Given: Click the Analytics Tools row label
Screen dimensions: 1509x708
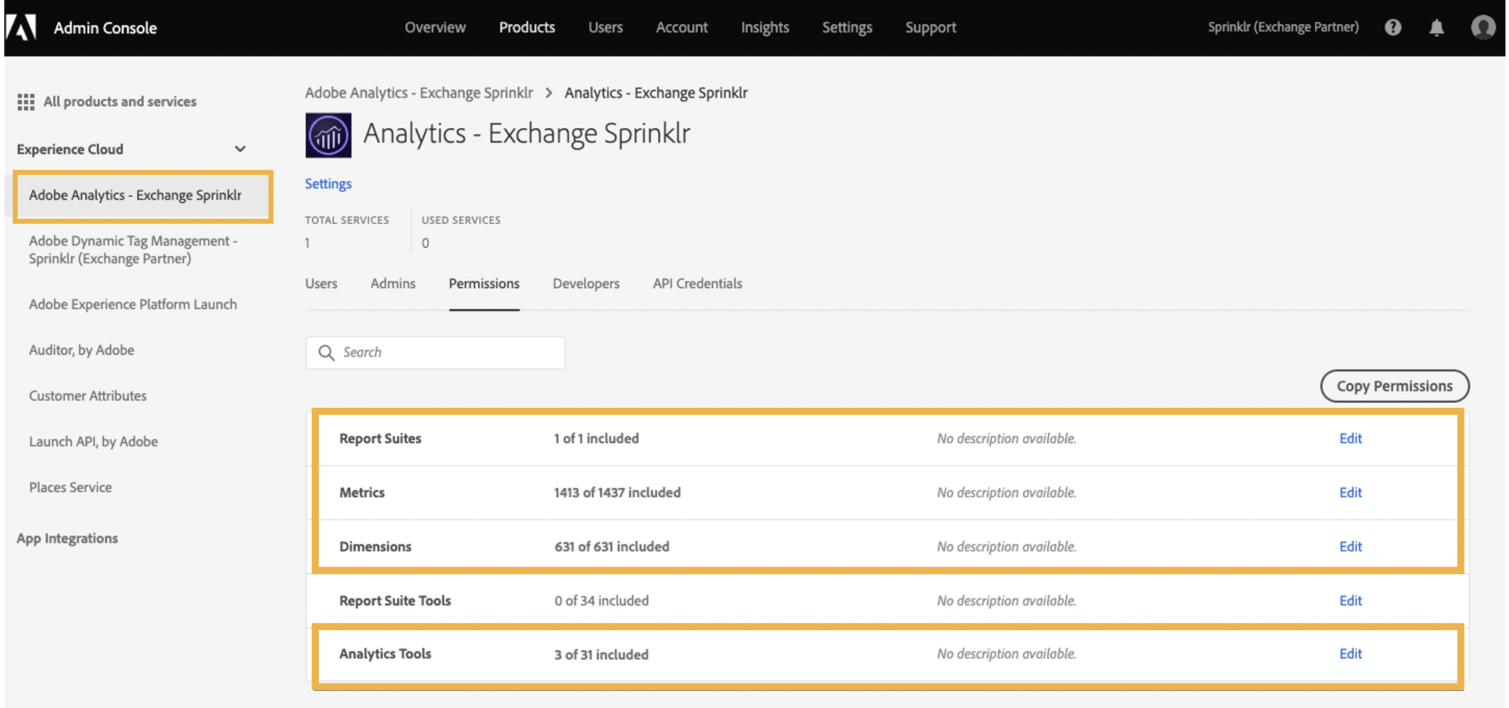Looking at the screenshot, I should point(385,654).
